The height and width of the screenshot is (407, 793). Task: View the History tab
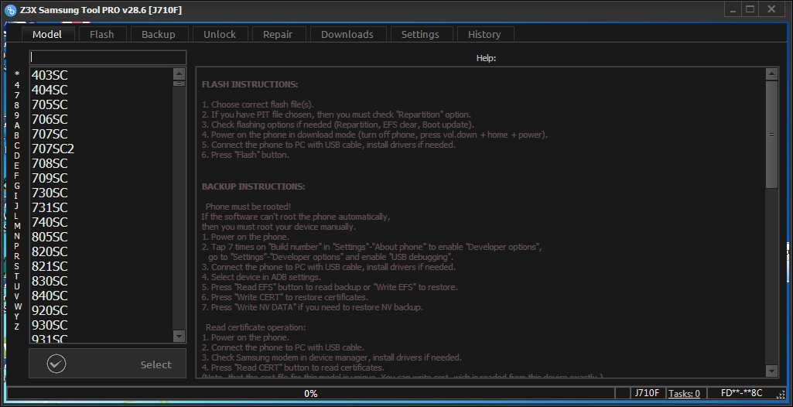pyautogui.click(x=484, y=34)
